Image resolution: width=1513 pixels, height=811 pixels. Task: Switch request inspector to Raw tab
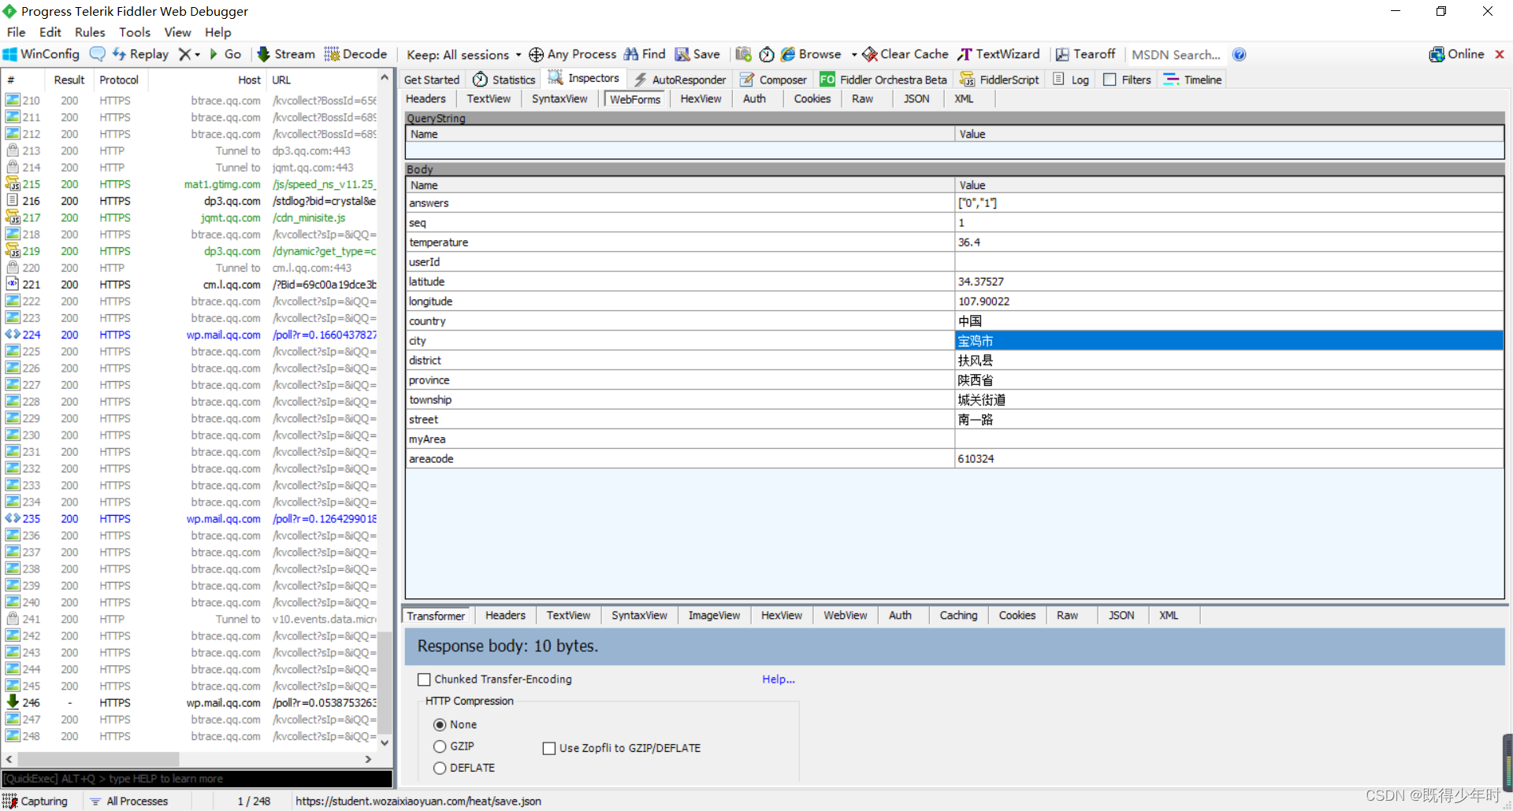[862, 99]
